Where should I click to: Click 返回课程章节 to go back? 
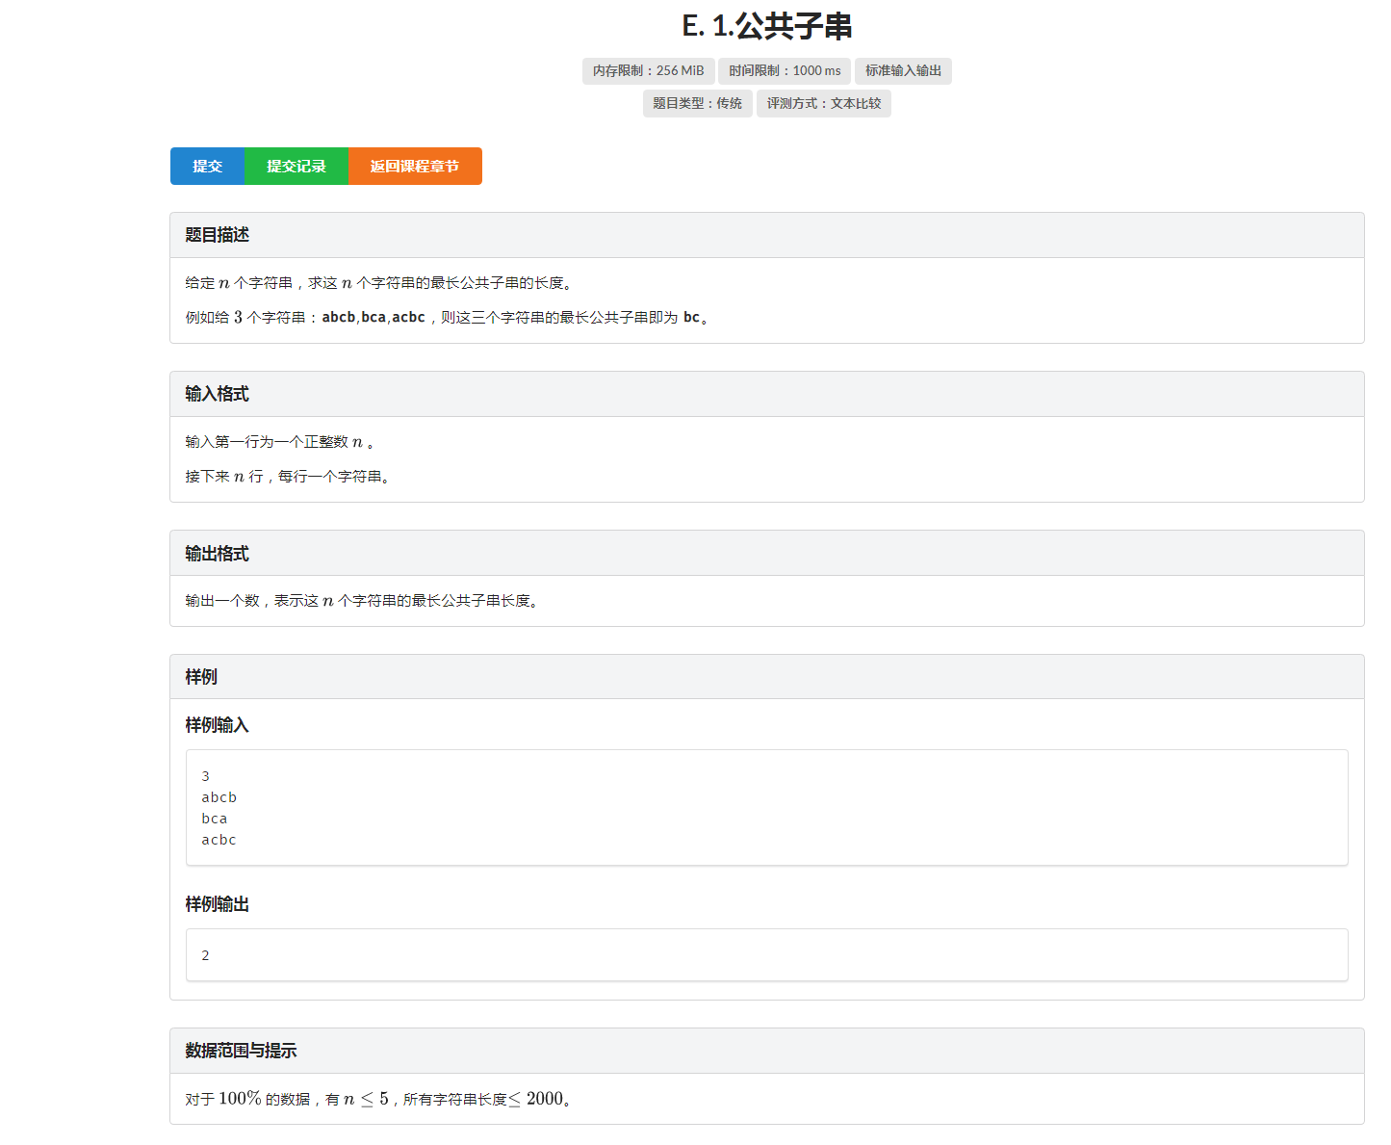pos(414,166)
